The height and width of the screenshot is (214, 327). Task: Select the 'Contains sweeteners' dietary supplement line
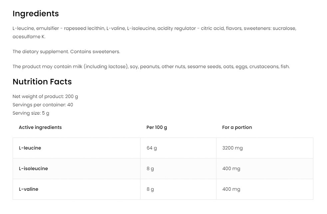[x=66, y=52]
